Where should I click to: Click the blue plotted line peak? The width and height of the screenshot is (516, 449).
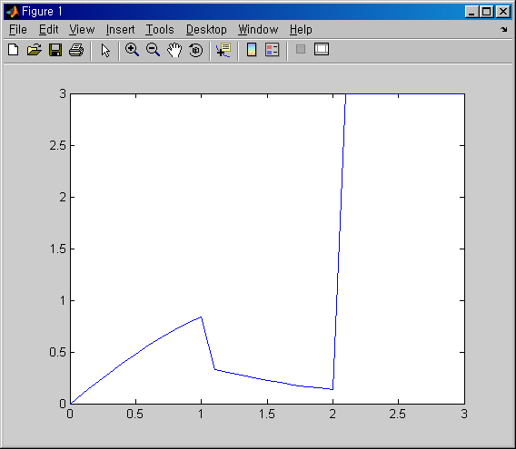pos(201,317)
